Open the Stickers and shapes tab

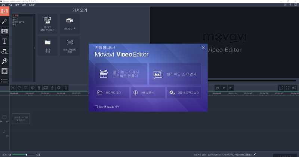tap(4, 51)
